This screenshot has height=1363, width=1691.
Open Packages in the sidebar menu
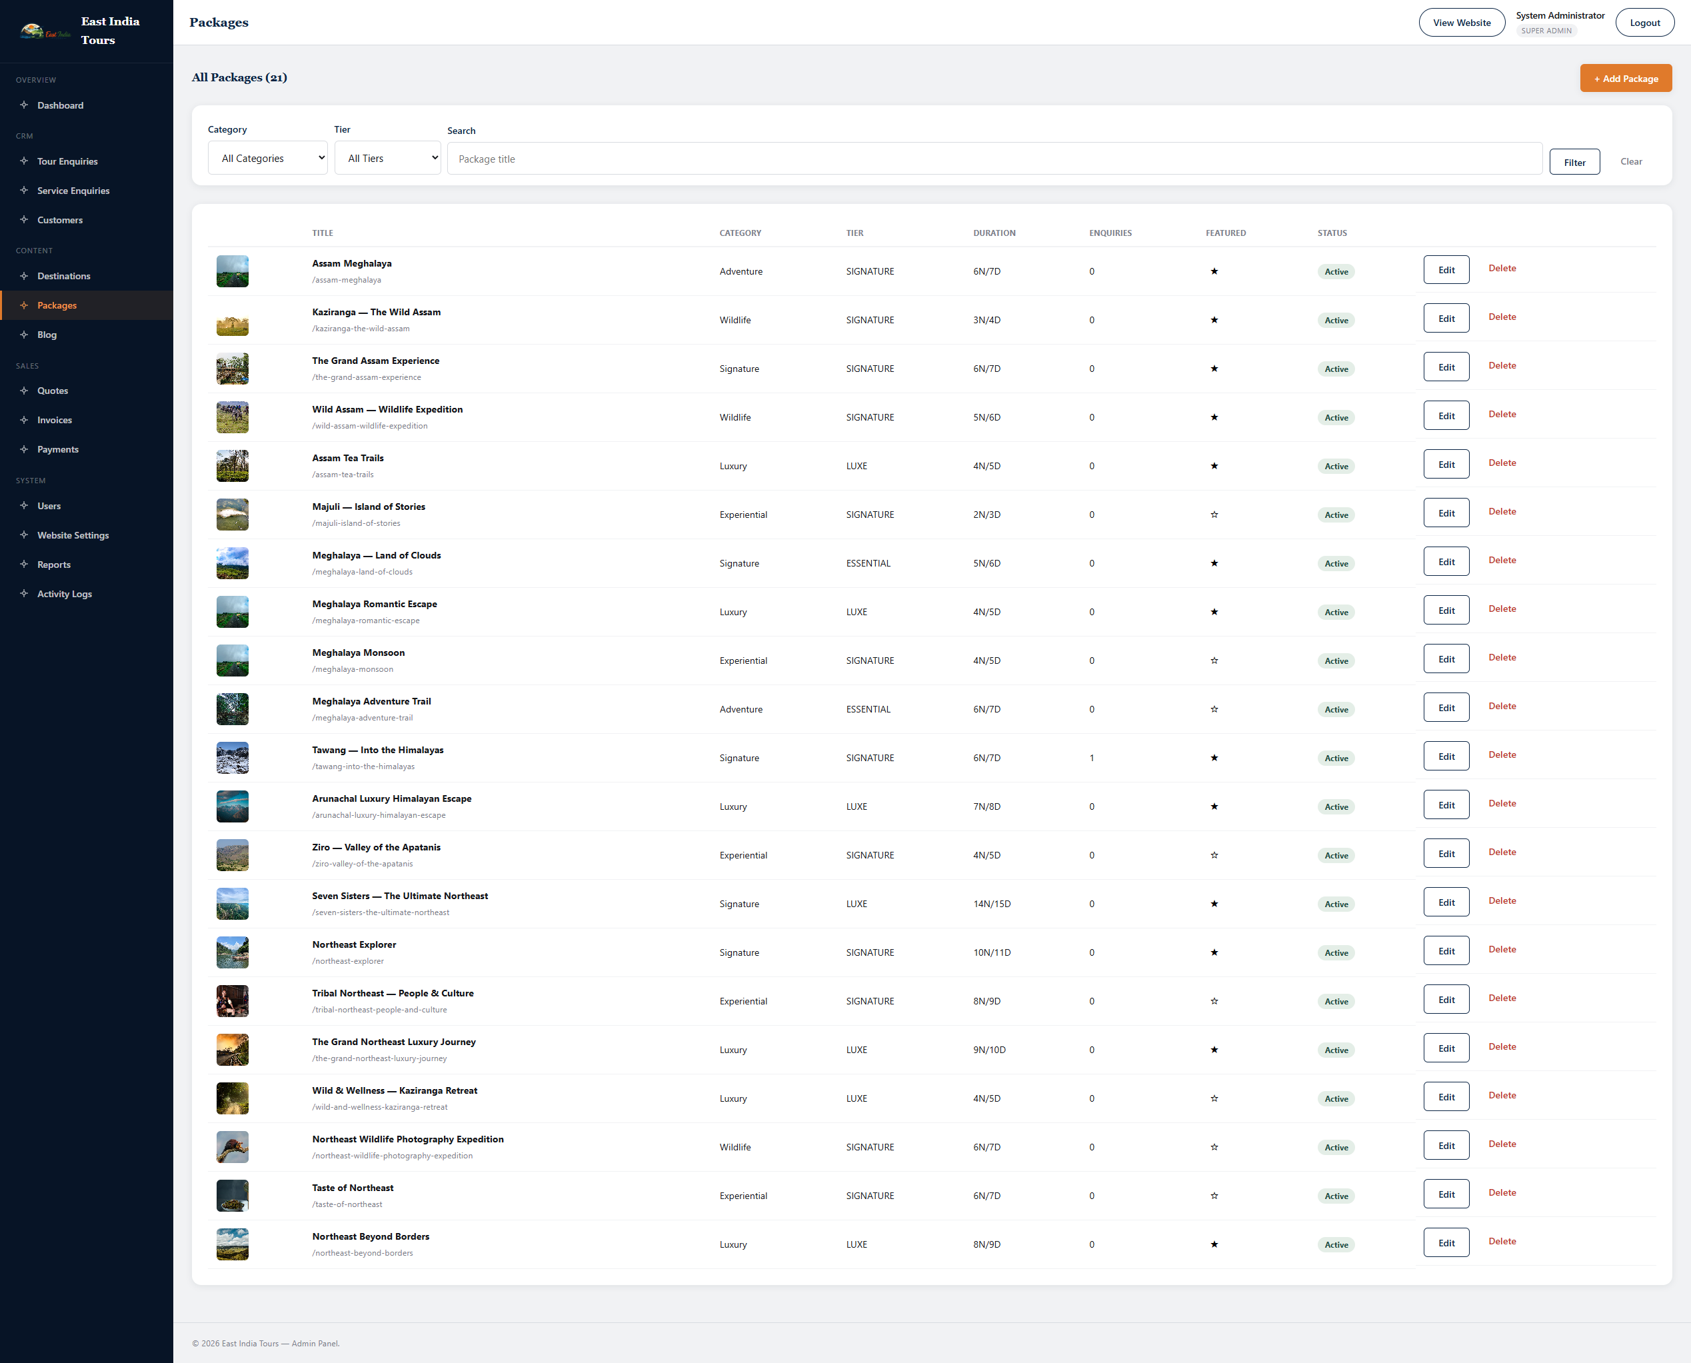(87, 305)
